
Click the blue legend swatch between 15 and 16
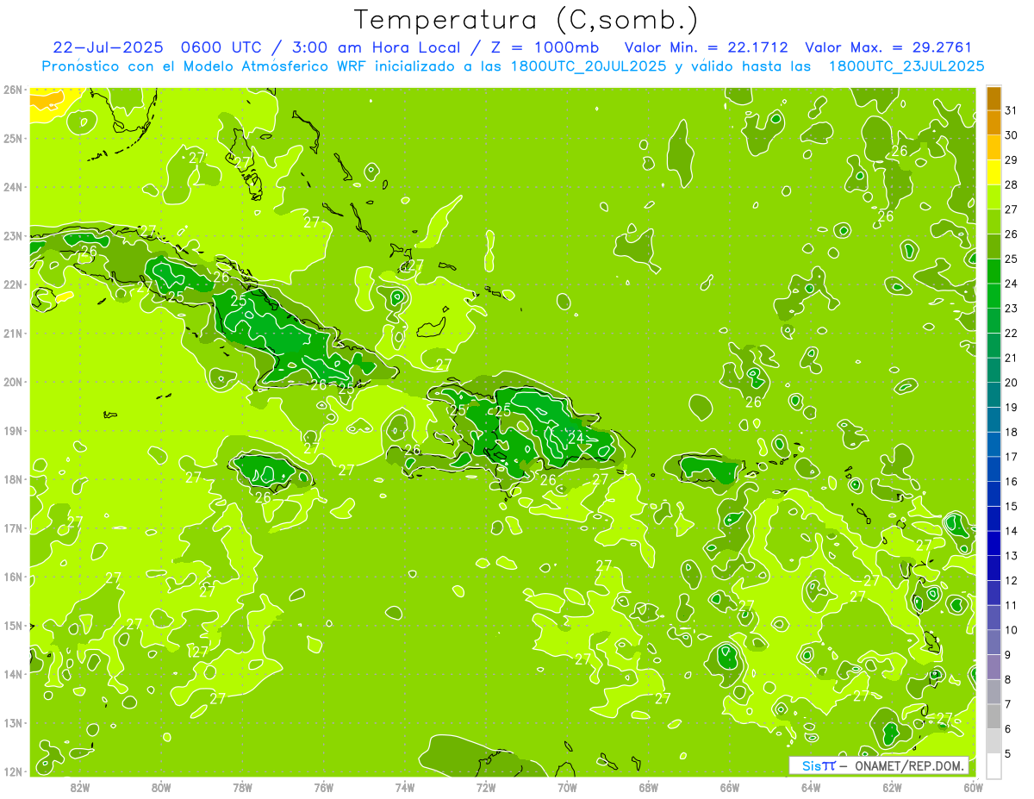994,493
